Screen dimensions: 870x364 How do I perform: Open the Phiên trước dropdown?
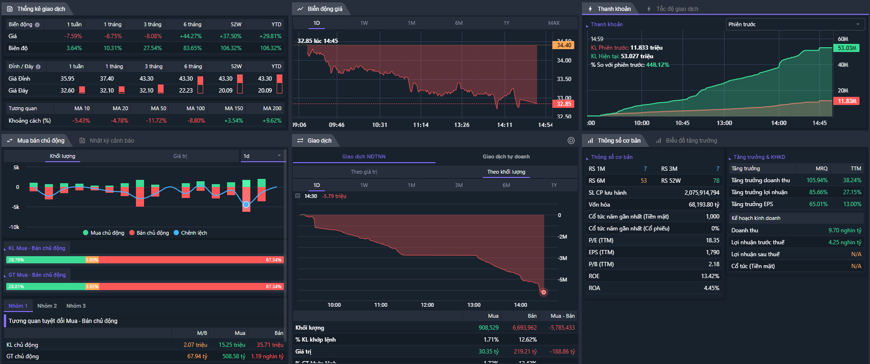[795, 24]
